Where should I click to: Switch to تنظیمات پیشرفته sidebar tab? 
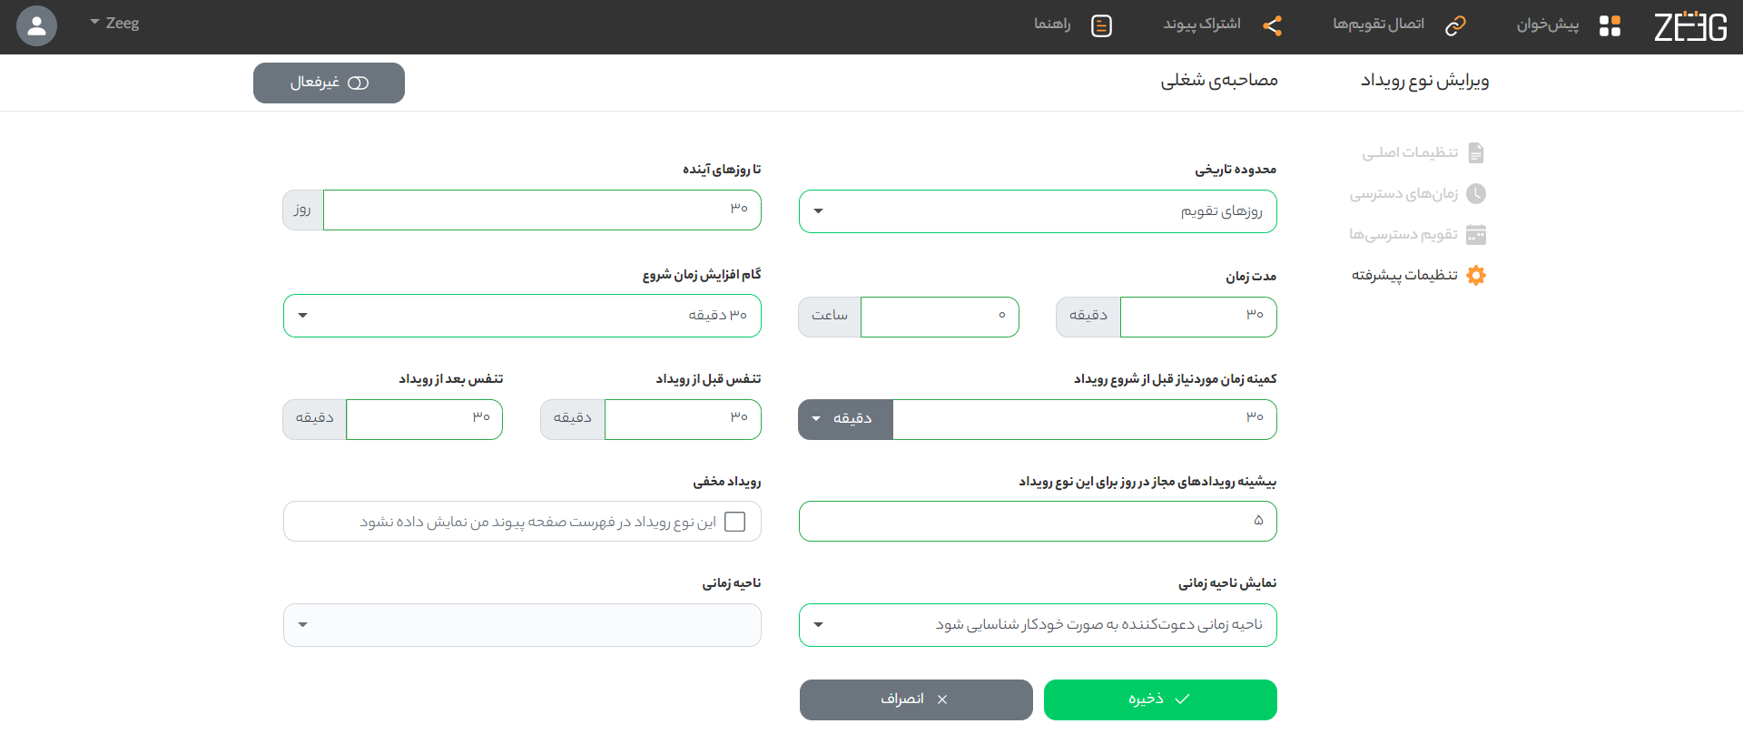point(1404,275)
